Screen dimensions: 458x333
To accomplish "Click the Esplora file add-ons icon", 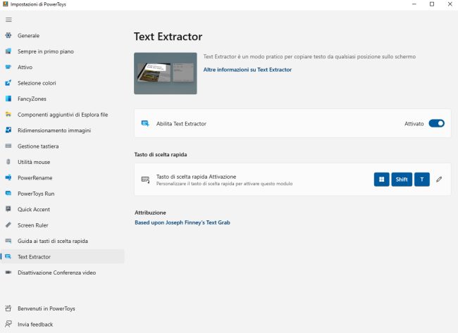I will tap(8, 114).
